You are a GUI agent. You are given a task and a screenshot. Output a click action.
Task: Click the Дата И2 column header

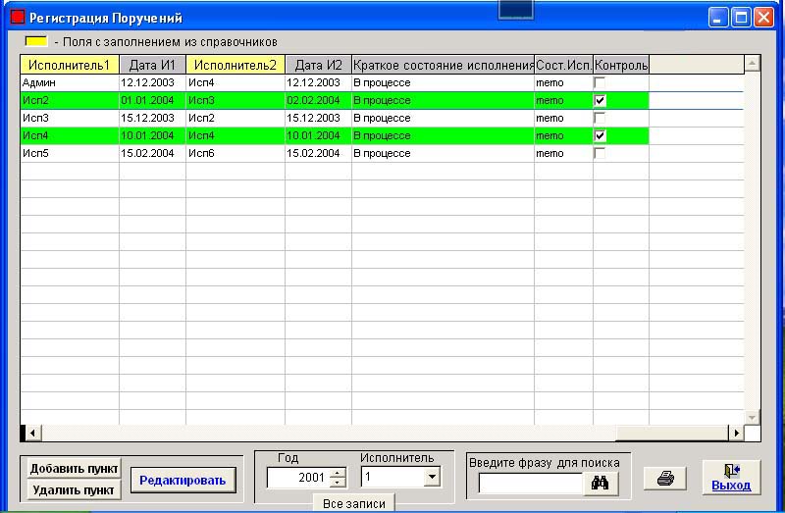pyautogui.click(x=318, y=65)
